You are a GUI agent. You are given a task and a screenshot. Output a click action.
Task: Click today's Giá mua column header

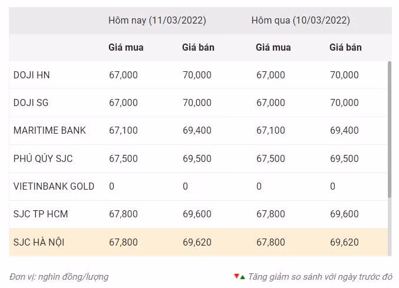point(126,48)
